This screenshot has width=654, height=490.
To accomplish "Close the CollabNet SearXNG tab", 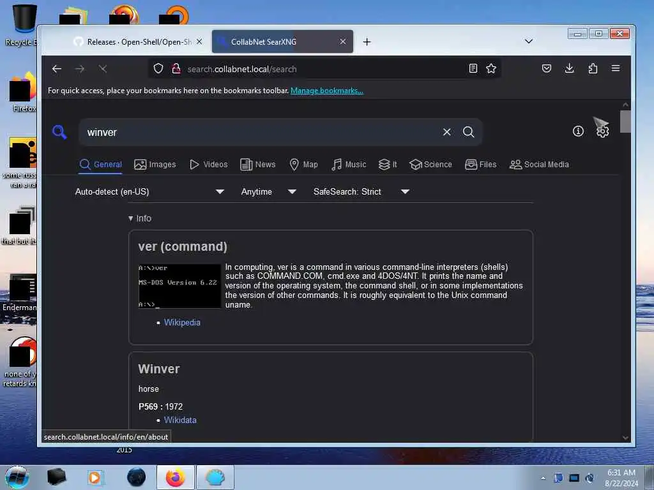I will point(343,41).
